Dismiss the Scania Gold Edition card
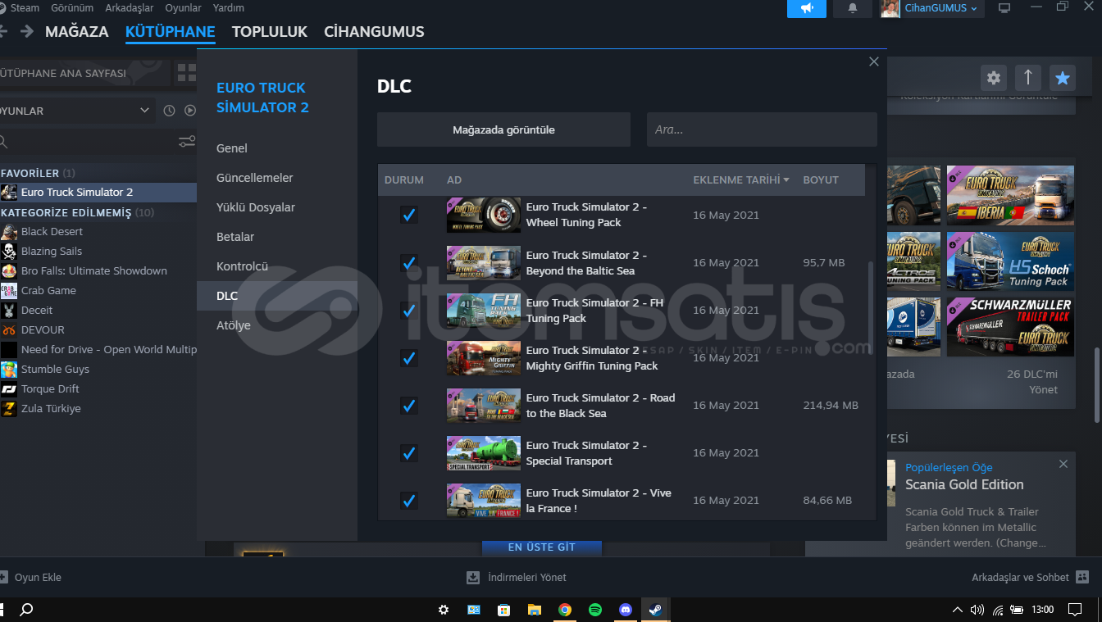The image size is (1102, 622). click(x=1063, y=464)
